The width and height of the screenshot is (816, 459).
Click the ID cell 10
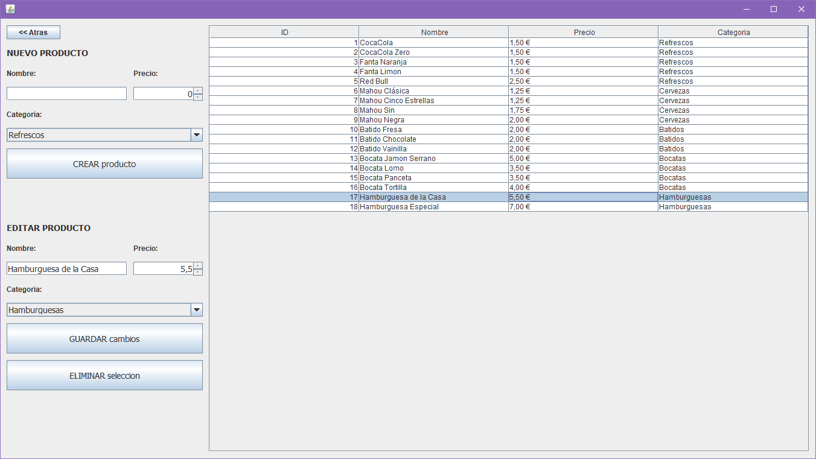(284, 130)
